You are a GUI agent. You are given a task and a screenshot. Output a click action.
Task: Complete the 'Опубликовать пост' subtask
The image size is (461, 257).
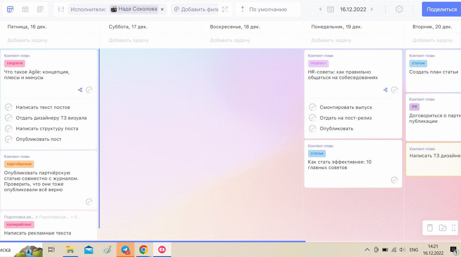[9, 139]
